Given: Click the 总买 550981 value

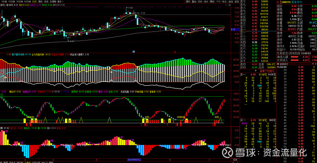Looking at the screenshot, I should 271,67.
